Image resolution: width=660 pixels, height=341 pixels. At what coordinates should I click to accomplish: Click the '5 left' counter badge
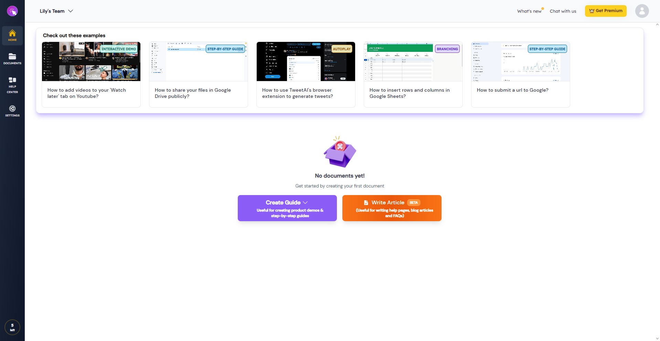tap(12, 327)
